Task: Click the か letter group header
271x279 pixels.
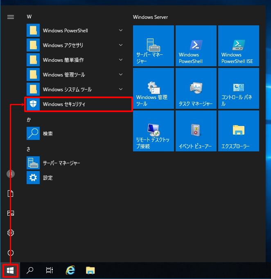Action: coord(29,119)
